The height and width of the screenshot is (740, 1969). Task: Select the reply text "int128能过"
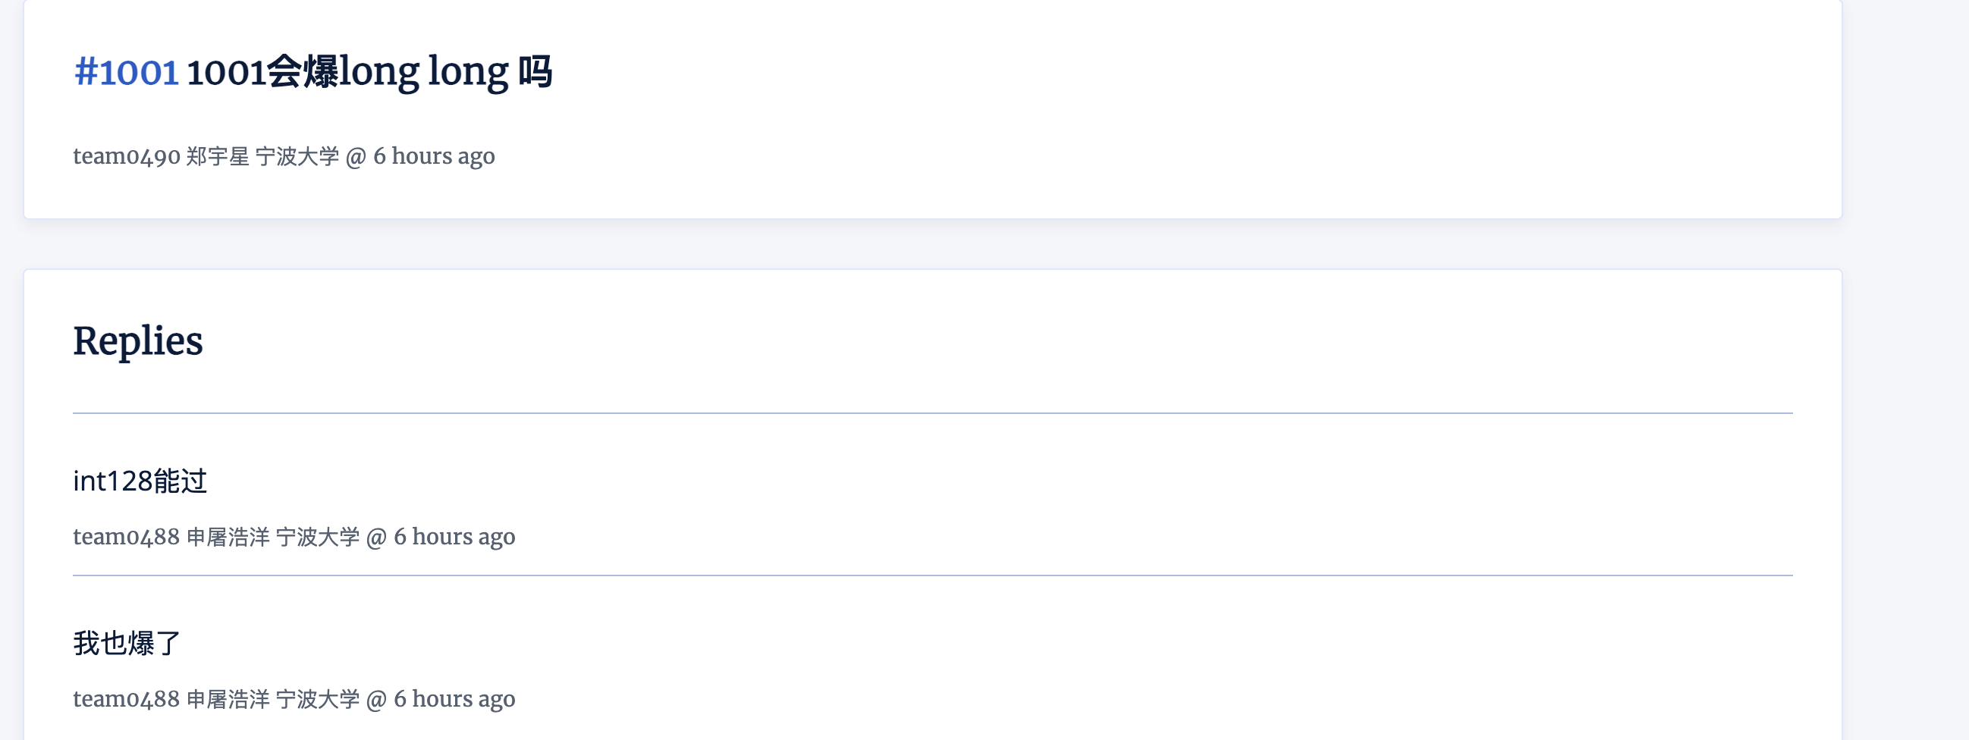point(140,481)
